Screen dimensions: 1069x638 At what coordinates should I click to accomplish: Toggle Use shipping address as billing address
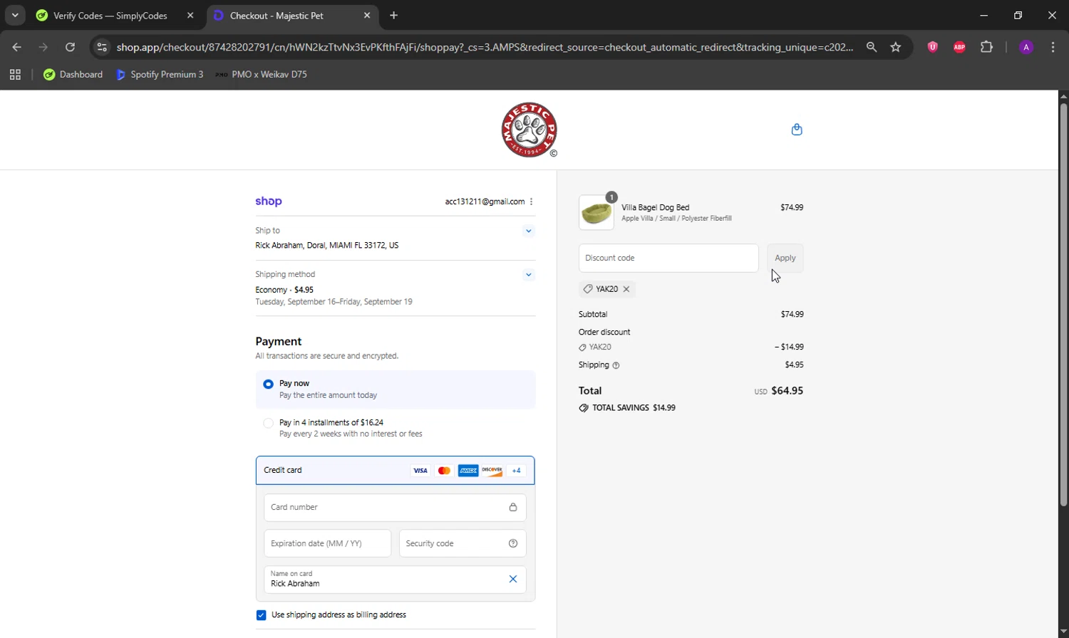click(x=261, y=615)
